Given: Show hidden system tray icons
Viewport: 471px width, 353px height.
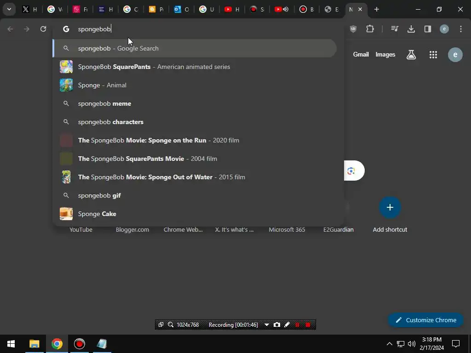Looking at the screenshot, I should point(389,344).
